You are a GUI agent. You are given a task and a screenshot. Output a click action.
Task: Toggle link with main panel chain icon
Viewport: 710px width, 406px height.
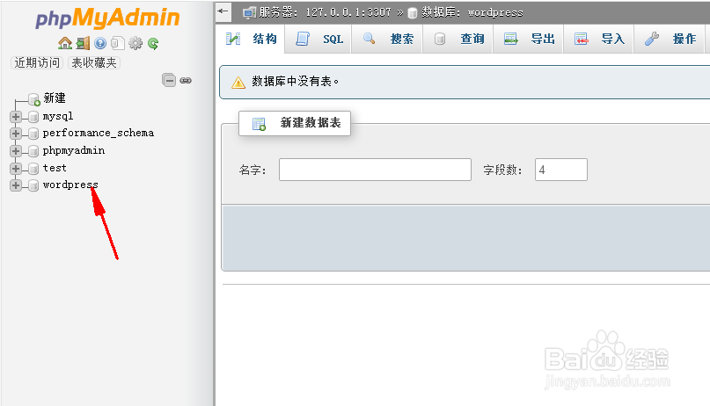pos(186,81)
